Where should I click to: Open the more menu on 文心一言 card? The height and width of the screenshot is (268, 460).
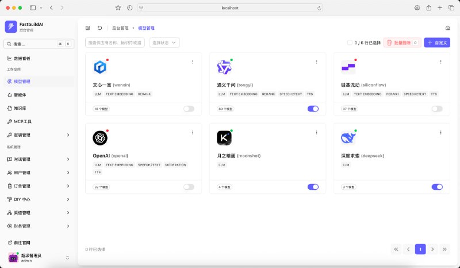click(x=193, y=62)
